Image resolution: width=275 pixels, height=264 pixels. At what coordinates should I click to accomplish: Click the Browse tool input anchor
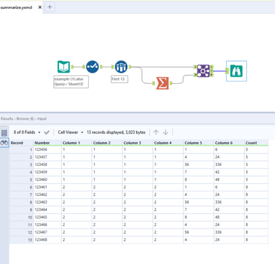pyautogui.click(x=228, y=71)
